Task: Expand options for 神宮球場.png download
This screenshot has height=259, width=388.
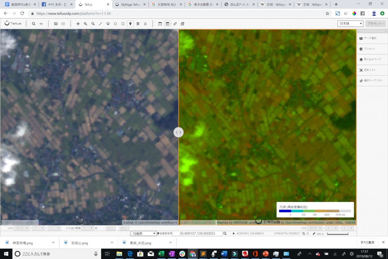Action: tap(53, 243)
